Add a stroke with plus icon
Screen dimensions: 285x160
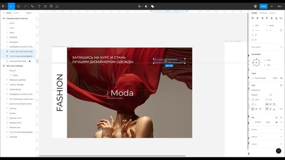tap(281, 129)
